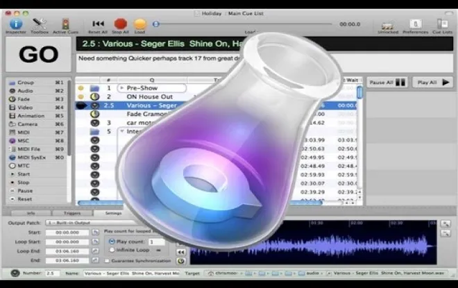This screenshot has height=288, width=458.
Task: Select the Play count radio button
Action: click(x=112, y=242)
